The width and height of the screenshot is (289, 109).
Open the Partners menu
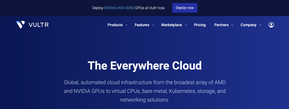221,25
